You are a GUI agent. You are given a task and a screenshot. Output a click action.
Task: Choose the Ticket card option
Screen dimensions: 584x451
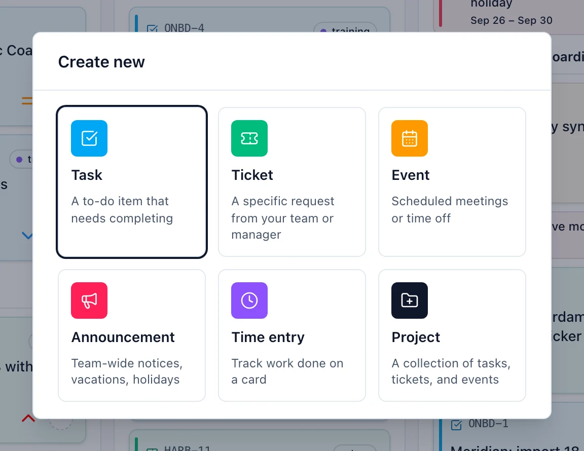[292, 182]
